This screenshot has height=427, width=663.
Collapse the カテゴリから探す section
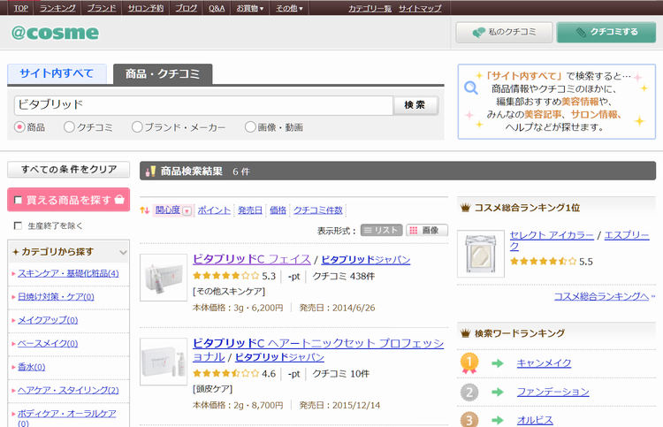[x=123, y=252]
